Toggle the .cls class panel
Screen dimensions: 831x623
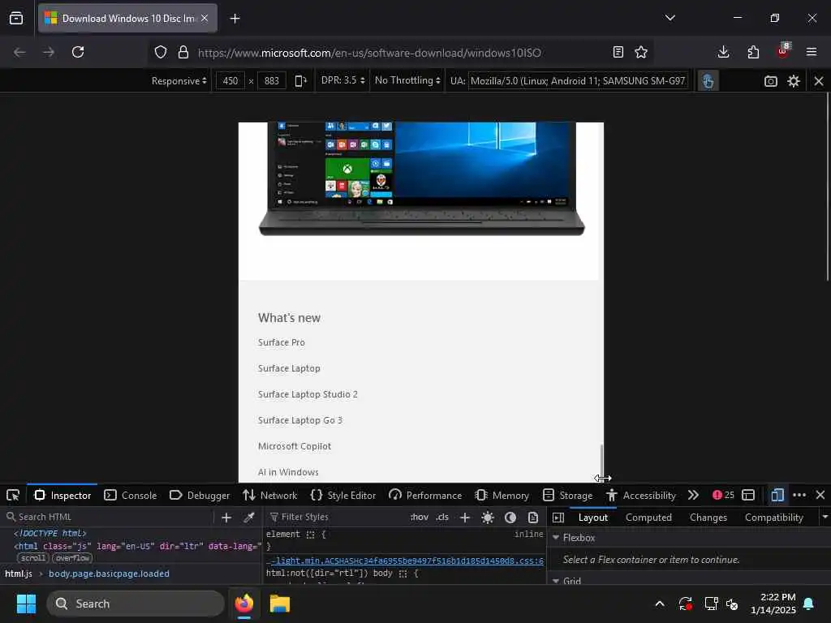coord(442,517)
